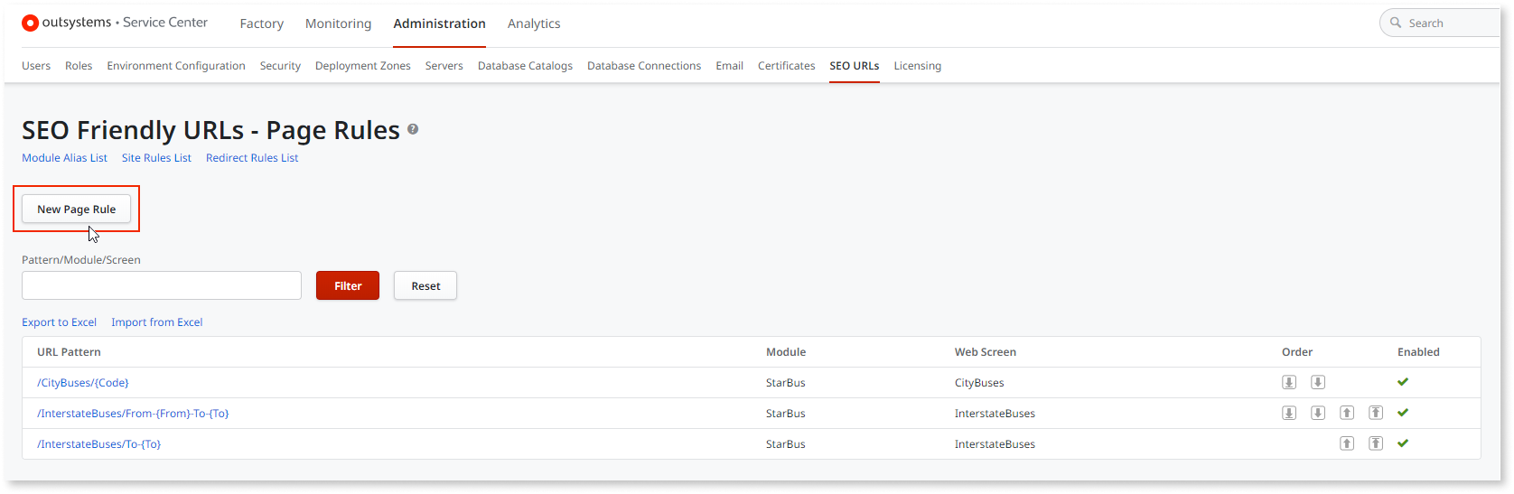Click the Export to Excel link

pos(59,322)
